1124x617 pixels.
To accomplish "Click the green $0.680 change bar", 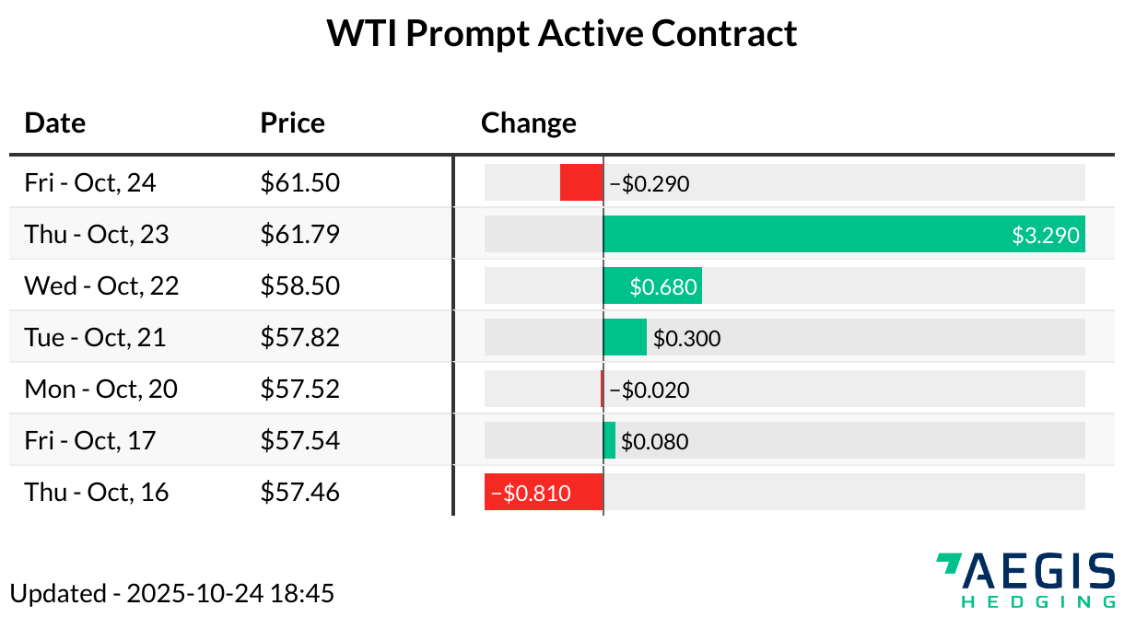I will tap(652, 285).
